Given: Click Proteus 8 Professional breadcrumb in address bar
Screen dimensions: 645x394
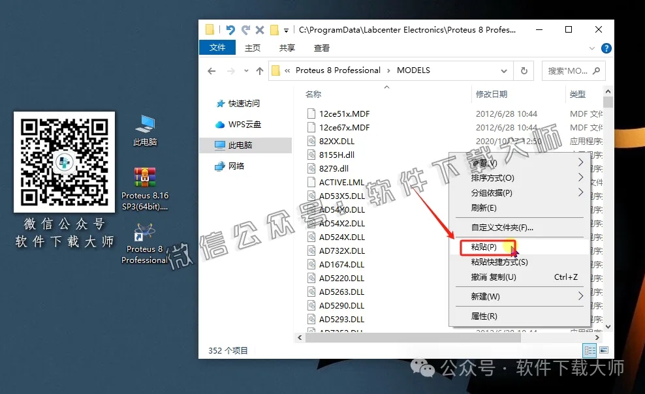Looking at the screenshot, I should (x=340, y=70).
